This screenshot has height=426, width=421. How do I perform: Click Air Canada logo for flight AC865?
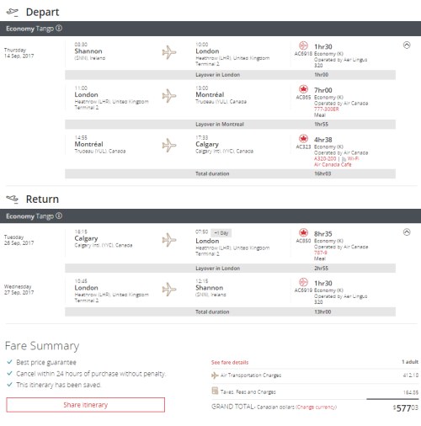click(x=303, y=89)
